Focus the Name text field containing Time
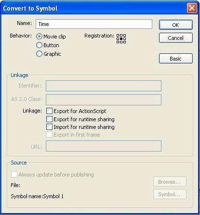This screenshot has height=215, width=200. (94, 24)
